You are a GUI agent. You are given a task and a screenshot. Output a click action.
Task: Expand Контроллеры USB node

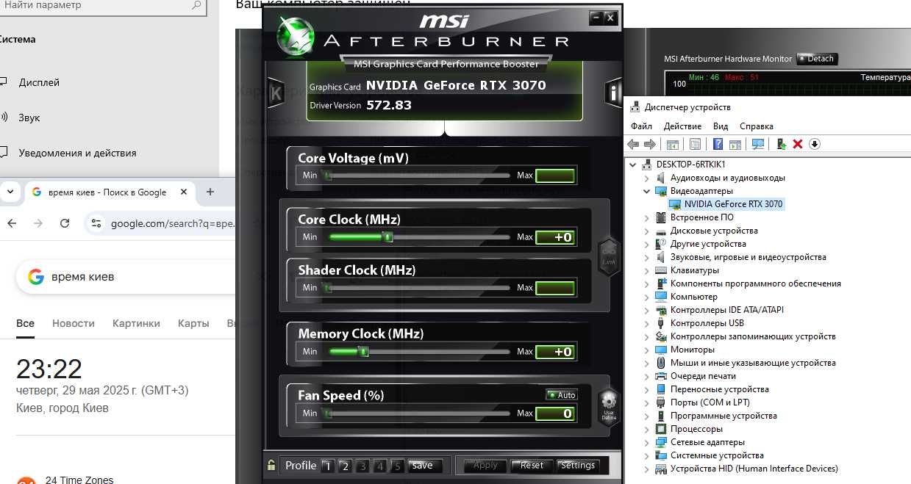point(647,323)
